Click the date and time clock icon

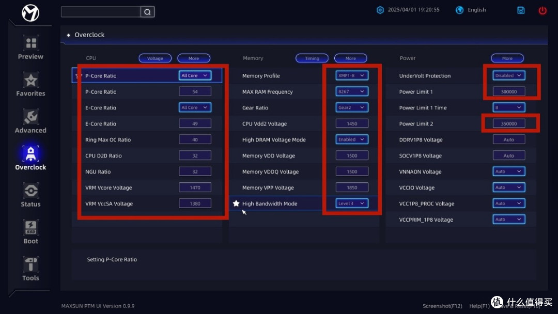point(380,10)
